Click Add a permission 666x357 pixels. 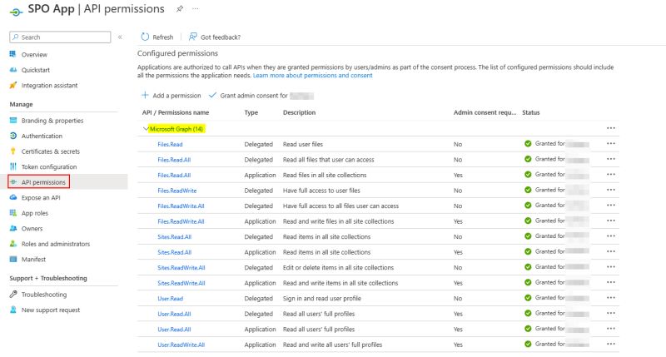click(x=171, y=96)
